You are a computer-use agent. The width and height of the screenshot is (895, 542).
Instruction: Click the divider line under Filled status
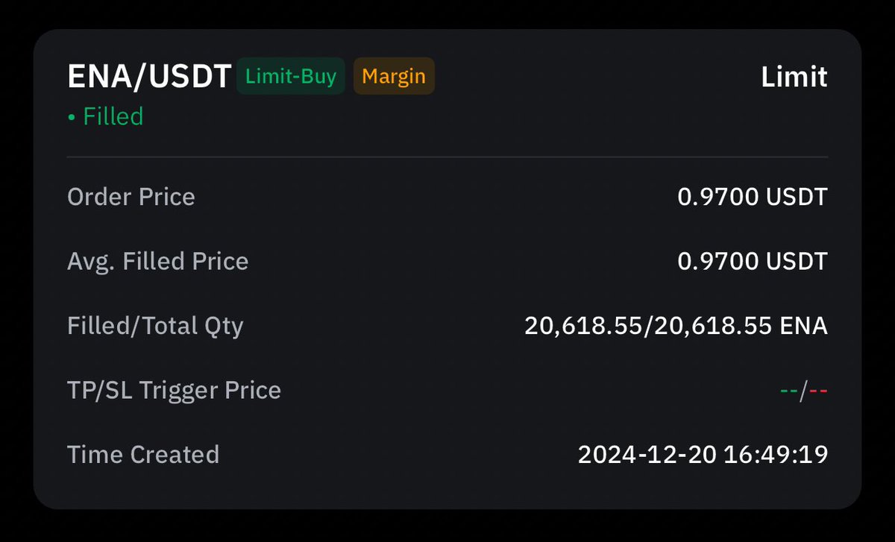click(447, 157)
